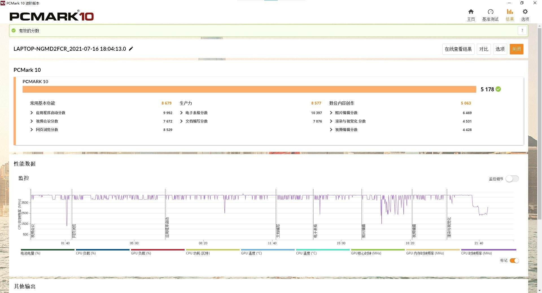This screenshot has height=293, width=542.
Task: Click the 常用基本功能 score 8 679
Action: point(167,103)
